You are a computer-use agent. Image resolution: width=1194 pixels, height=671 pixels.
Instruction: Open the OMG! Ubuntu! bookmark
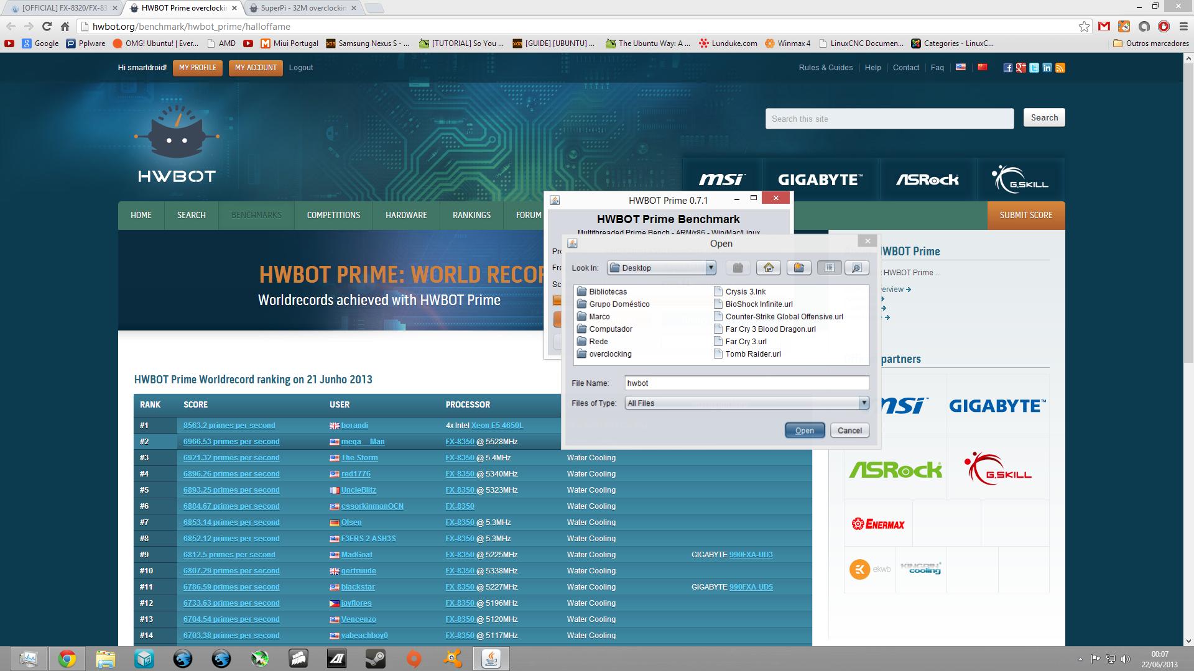tap(155, 43)
